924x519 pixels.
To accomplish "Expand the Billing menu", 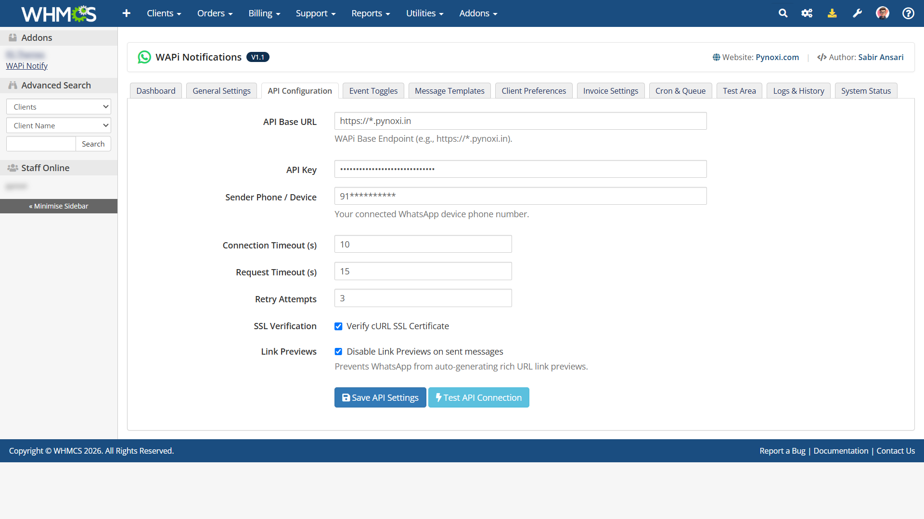I will pyautogui.click(x=264, y=13).
